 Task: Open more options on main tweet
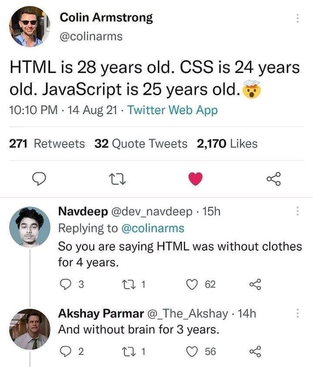(296, 19)
